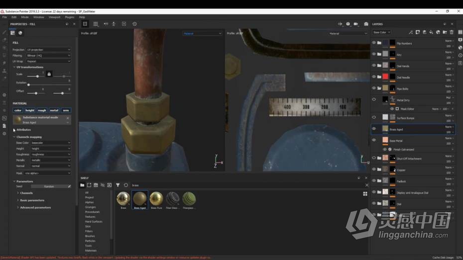Collapse the UV transformations section
463x260 pixels.
[x=14, y=67]
